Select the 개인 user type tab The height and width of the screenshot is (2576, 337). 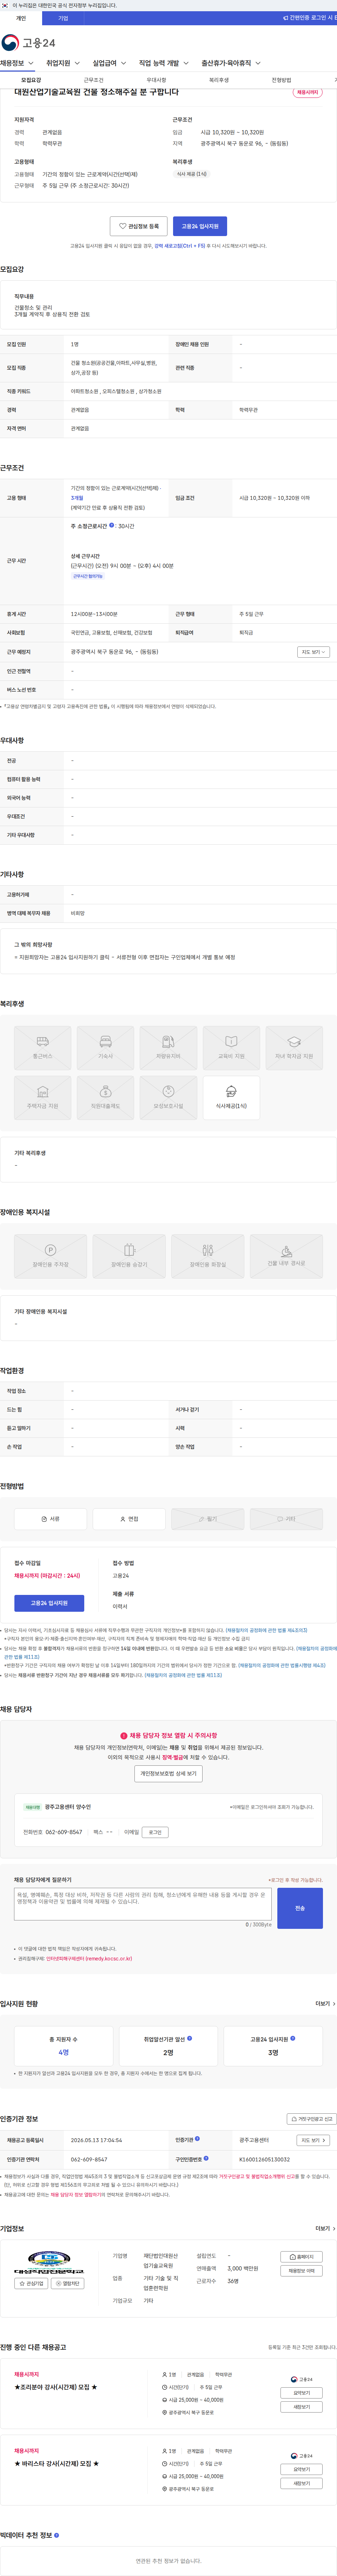pyautogui.click(x=21, y=18)
